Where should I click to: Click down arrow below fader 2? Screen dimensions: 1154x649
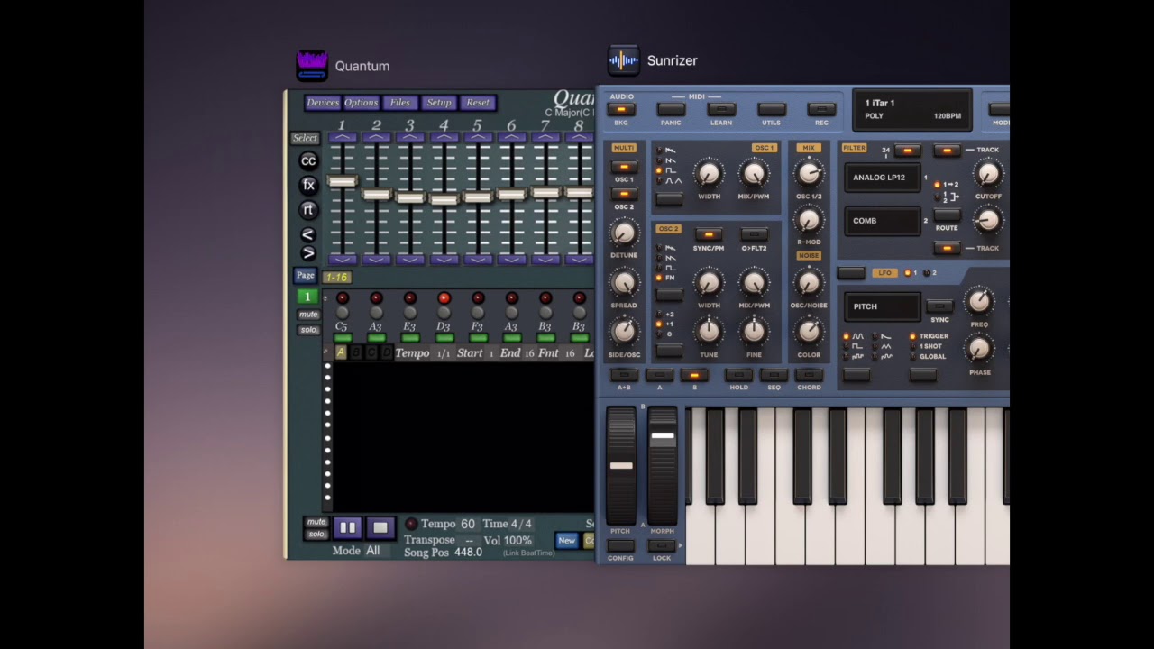click(376, 260)
